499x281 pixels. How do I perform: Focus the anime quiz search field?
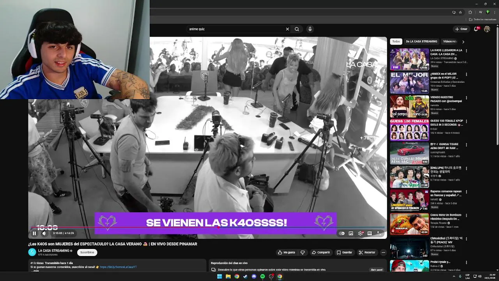pos(236,29)
